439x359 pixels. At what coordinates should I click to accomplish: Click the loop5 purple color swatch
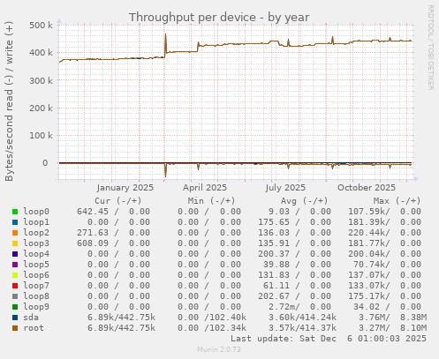click(15, 265)
